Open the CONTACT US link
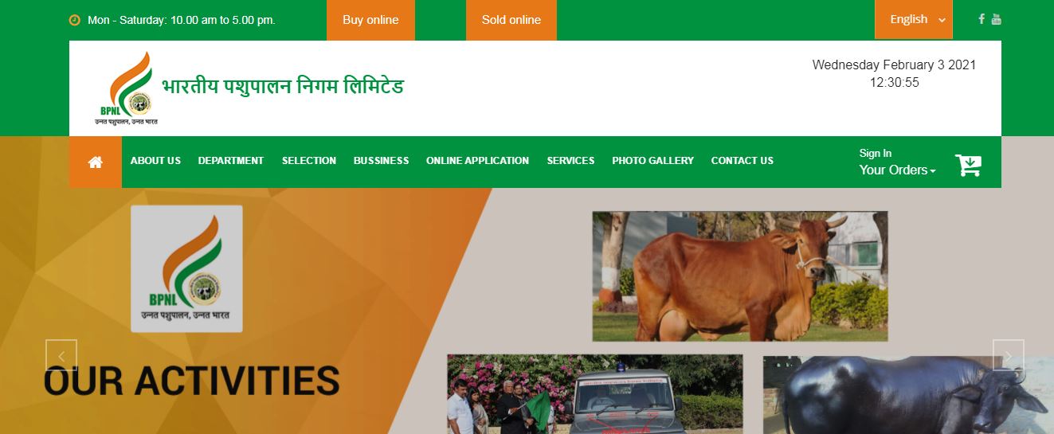Image resolution: width=1054 pixels, height=434 pixels. point(742,161)
